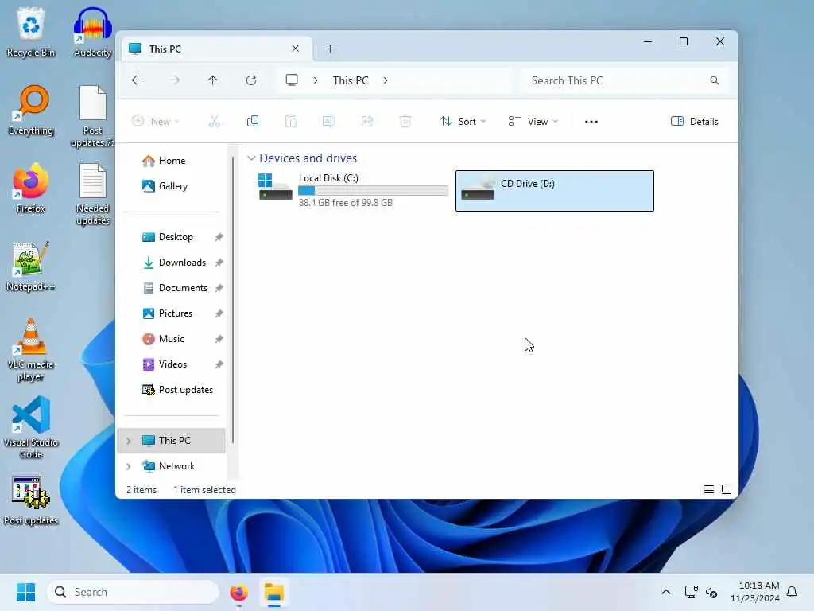Select Post updates batch shortcut on desktop
Screen dimensions: 814x611
tap(31, 500)
